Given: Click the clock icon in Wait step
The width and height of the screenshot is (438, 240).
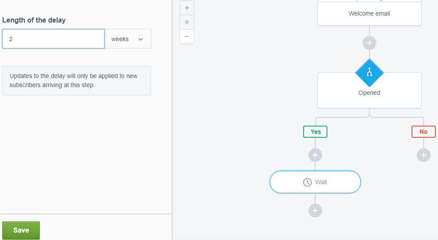Looking at the screenshot, I should (307, 182).
